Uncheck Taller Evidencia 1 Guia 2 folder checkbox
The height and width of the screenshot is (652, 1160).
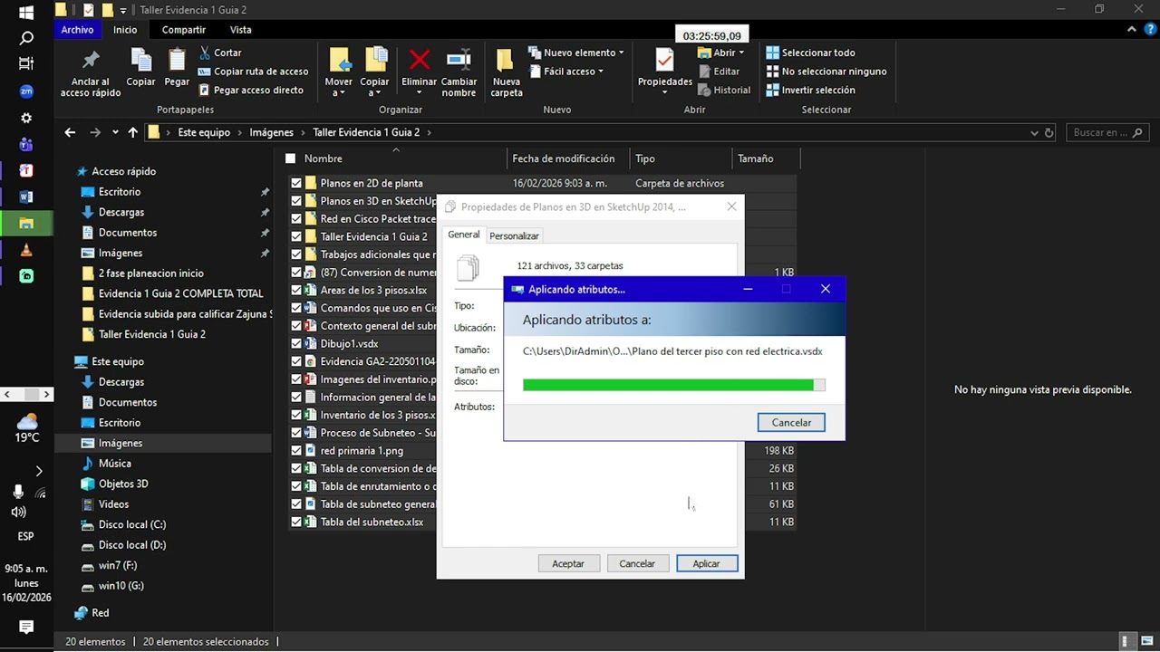click(296, 236)
